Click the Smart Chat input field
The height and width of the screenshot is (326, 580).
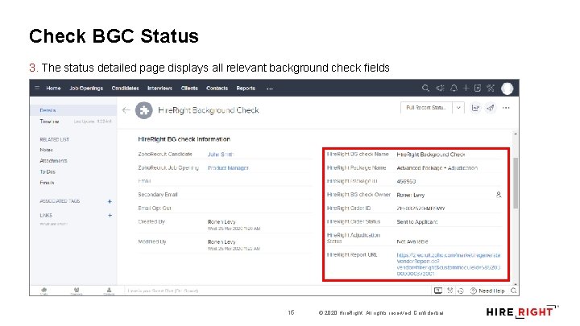[x=275, y=291]
